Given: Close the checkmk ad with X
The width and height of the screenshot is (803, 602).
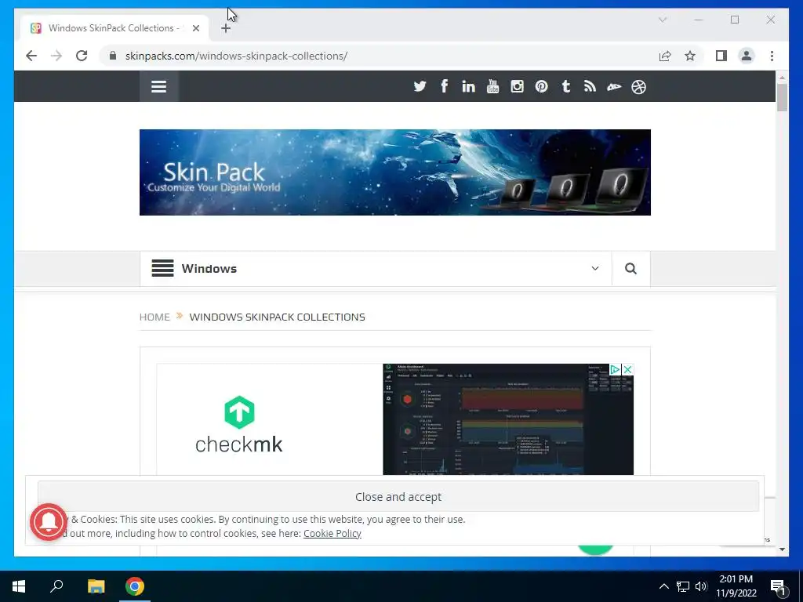Looking at the screenshot, I should tap(628, 370).
